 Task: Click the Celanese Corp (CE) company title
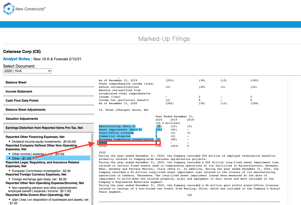(x=22, y=51)
